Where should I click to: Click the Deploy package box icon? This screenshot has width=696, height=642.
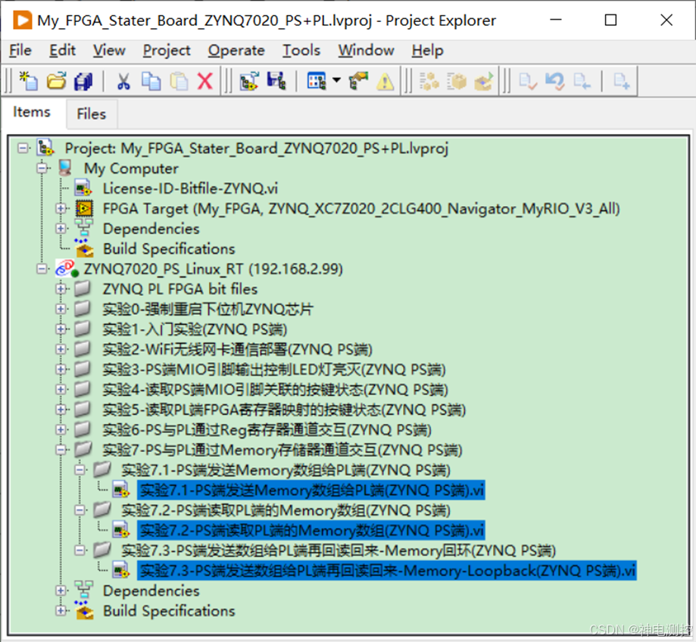point(457,81)
